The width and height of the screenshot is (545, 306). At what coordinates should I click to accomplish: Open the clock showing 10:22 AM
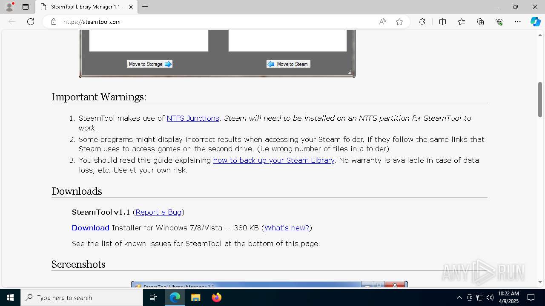(x=508, y=297)
